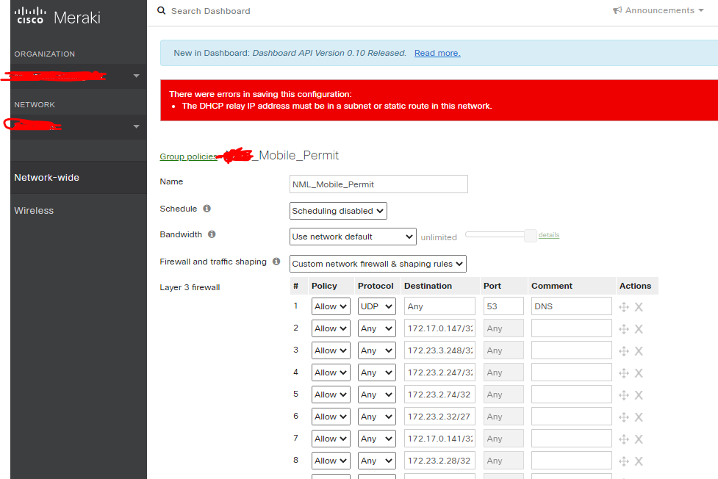Viewport: 718px width, 479px height.
Task: Click the Read more link in the banner
Action: click(437, 52)
